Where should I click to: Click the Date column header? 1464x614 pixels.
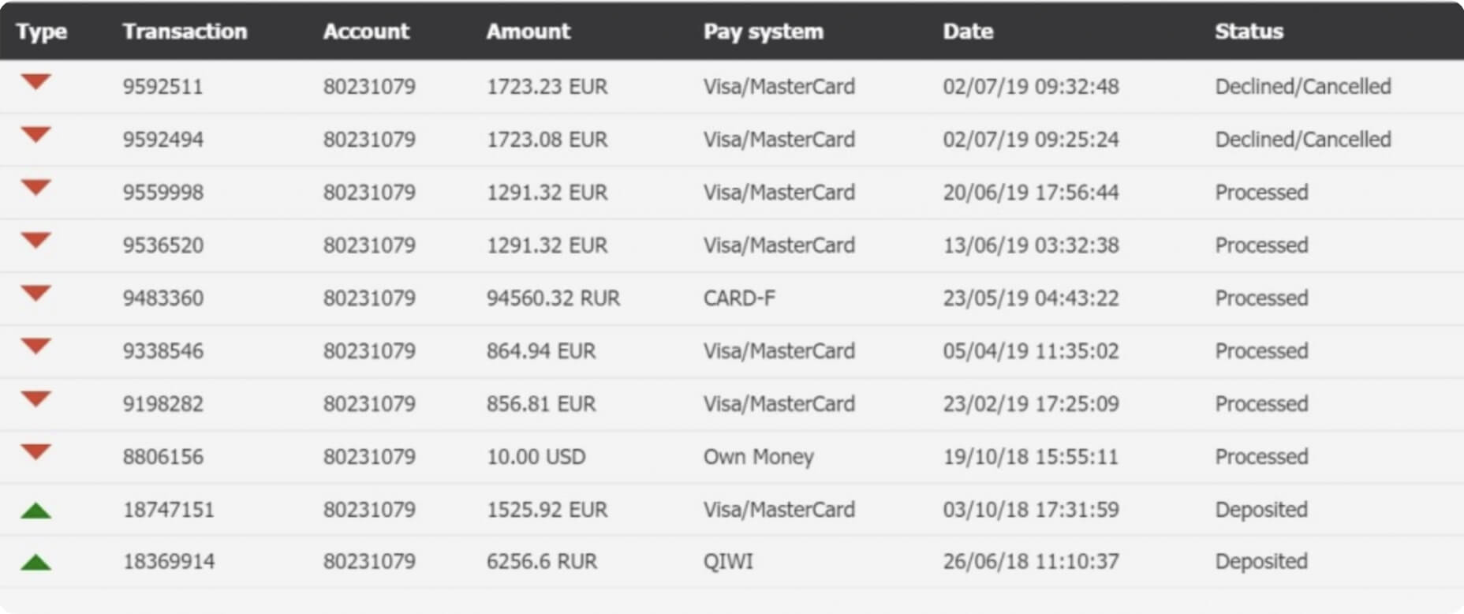click(968, 31)
